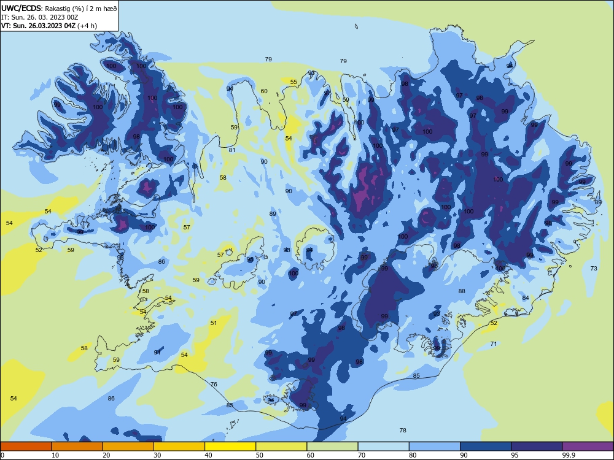Click the '95' tick label under the color scale
The width and height of the screenshot is (614, 460).
(515, 455)
